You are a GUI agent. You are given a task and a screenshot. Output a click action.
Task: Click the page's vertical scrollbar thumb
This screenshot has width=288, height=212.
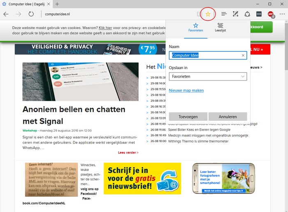pyautogui.click(x=286, y=47)
